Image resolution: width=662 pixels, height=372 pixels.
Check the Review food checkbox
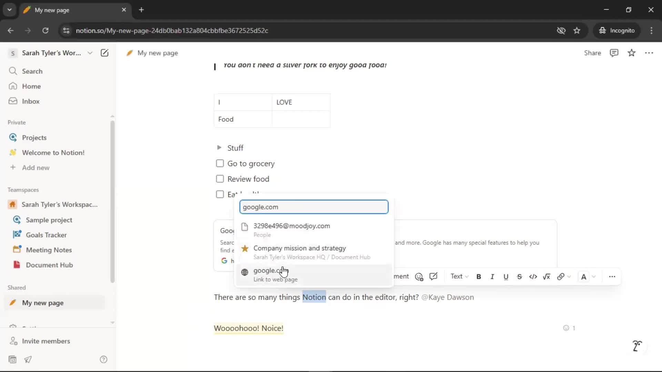(x=220, y=179)
